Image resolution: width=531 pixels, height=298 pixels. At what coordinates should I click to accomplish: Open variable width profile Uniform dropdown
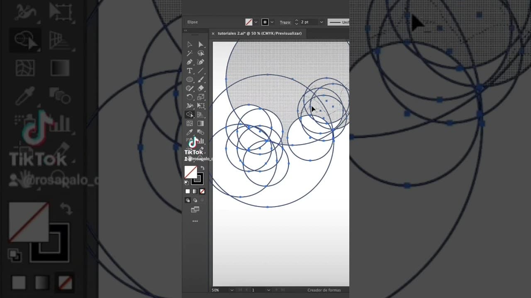338,22
